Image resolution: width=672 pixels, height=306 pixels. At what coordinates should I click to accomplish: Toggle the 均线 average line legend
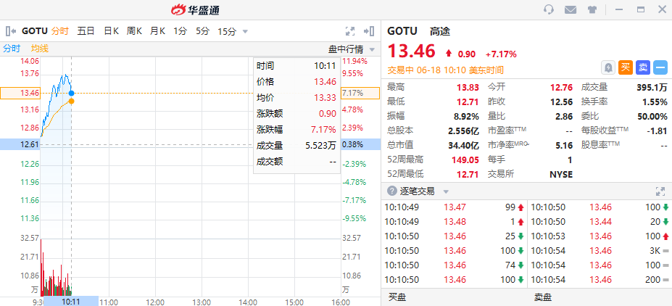39,49
